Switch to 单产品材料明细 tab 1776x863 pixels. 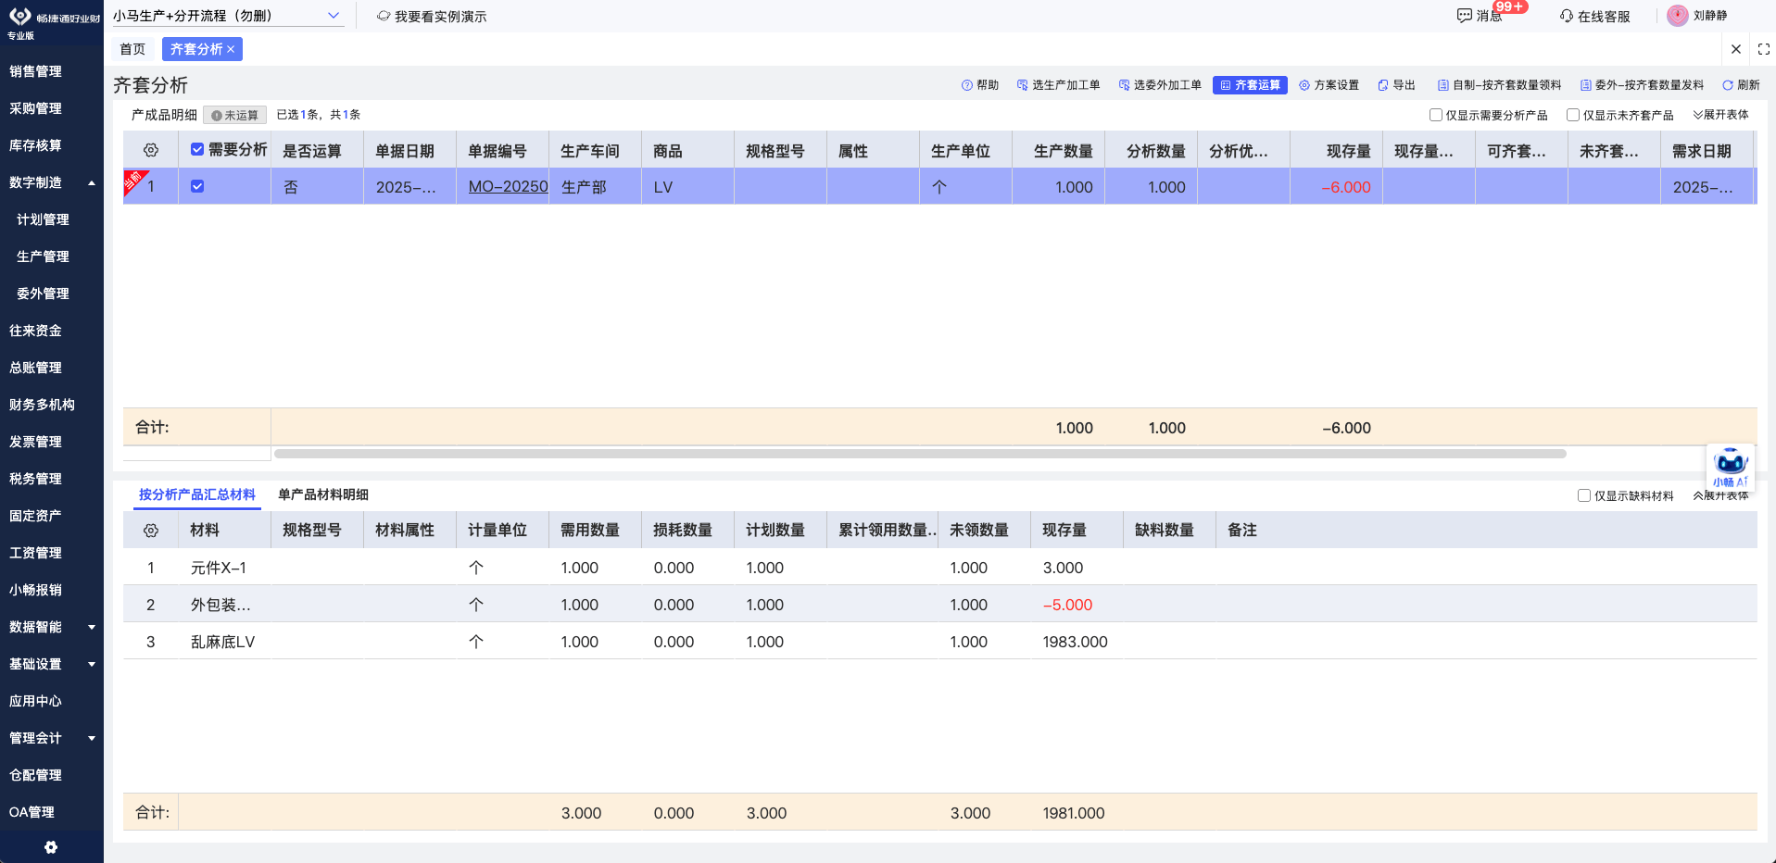323,494
